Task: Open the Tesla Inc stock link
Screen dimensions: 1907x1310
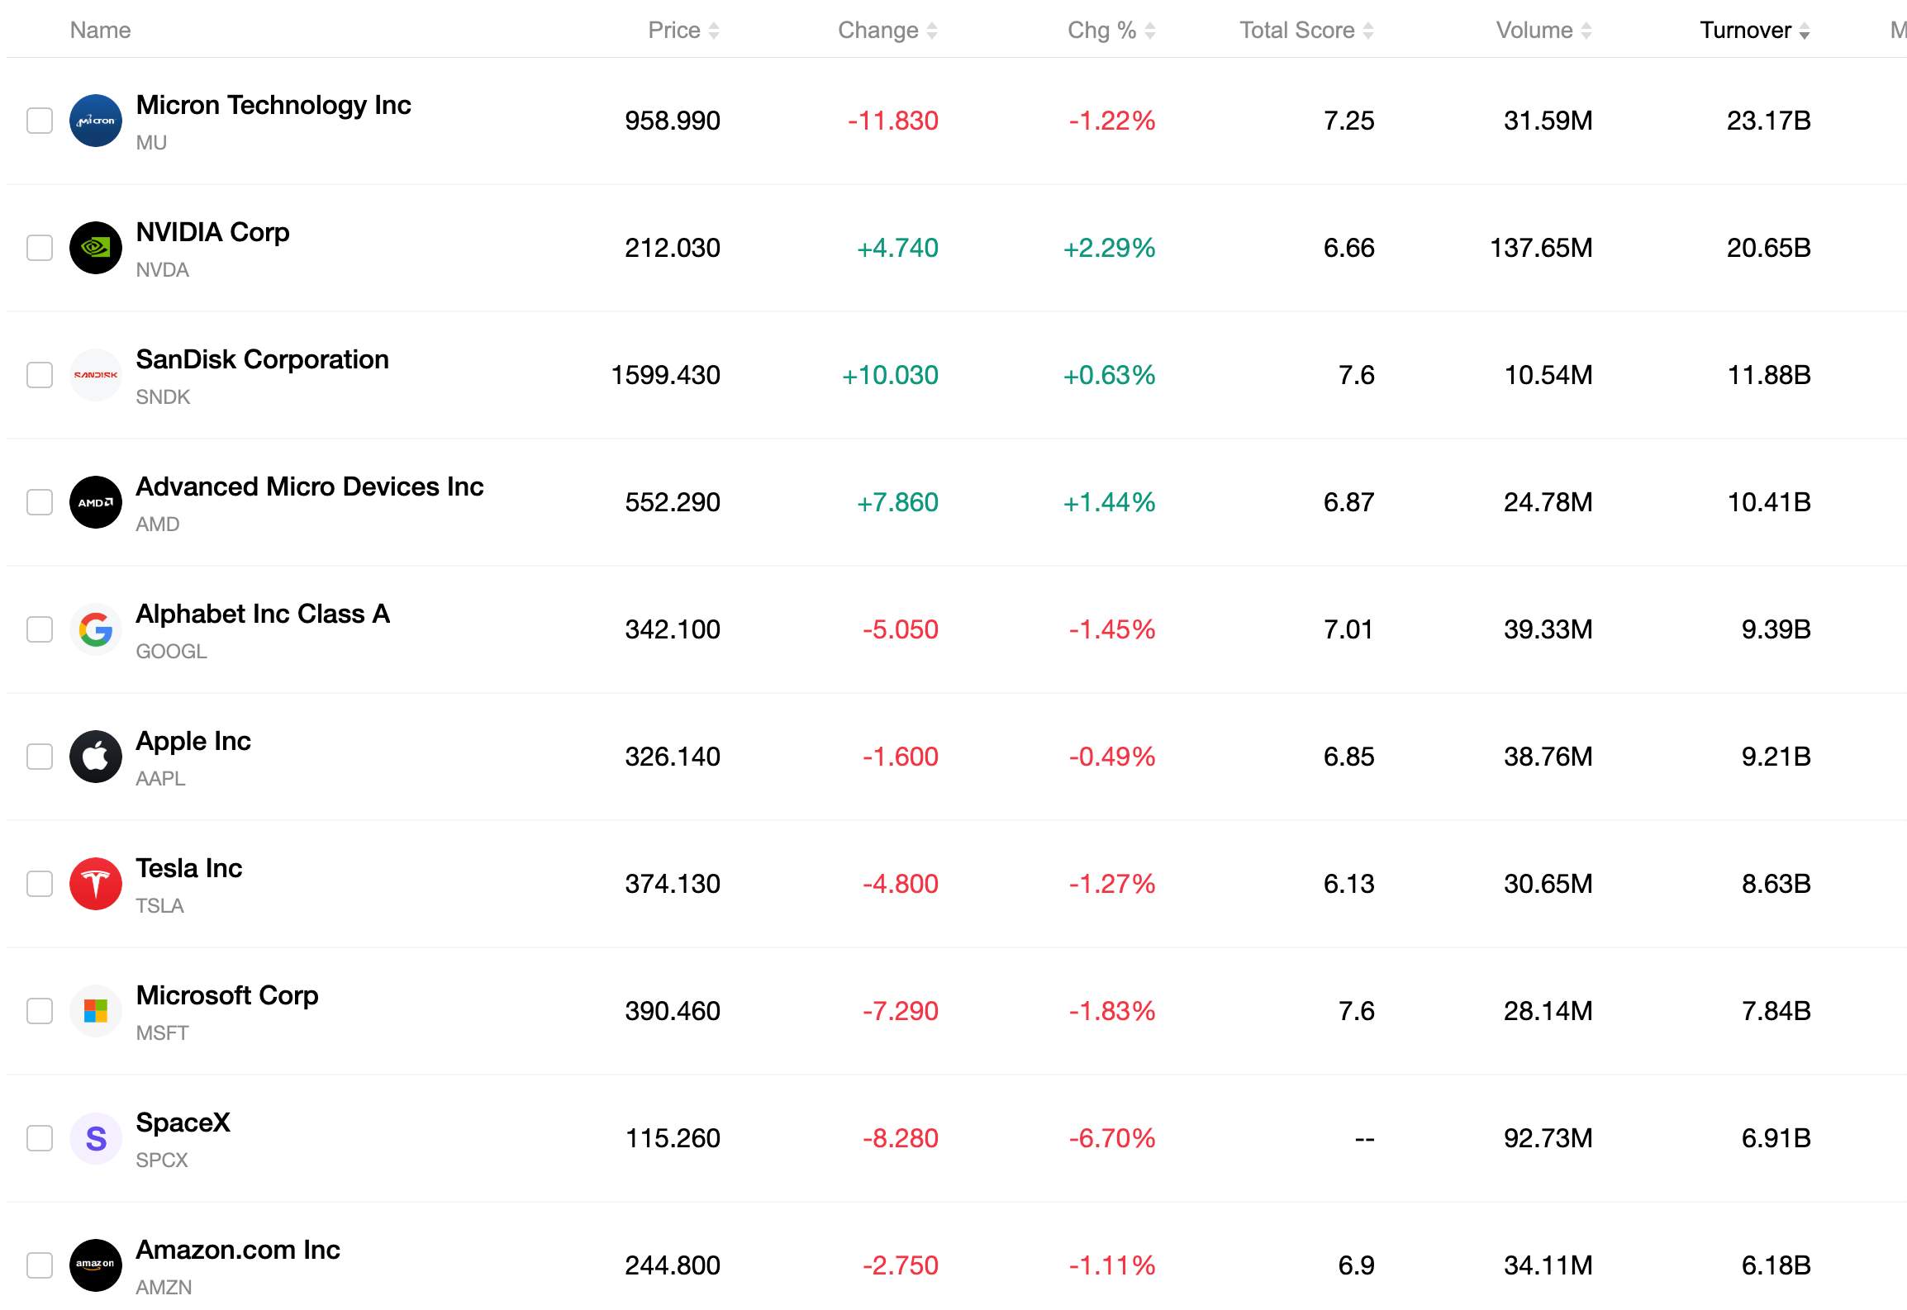Action: click(189, 868)
